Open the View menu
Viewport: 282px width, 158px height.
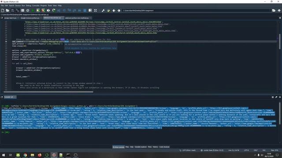coord(55,6)
